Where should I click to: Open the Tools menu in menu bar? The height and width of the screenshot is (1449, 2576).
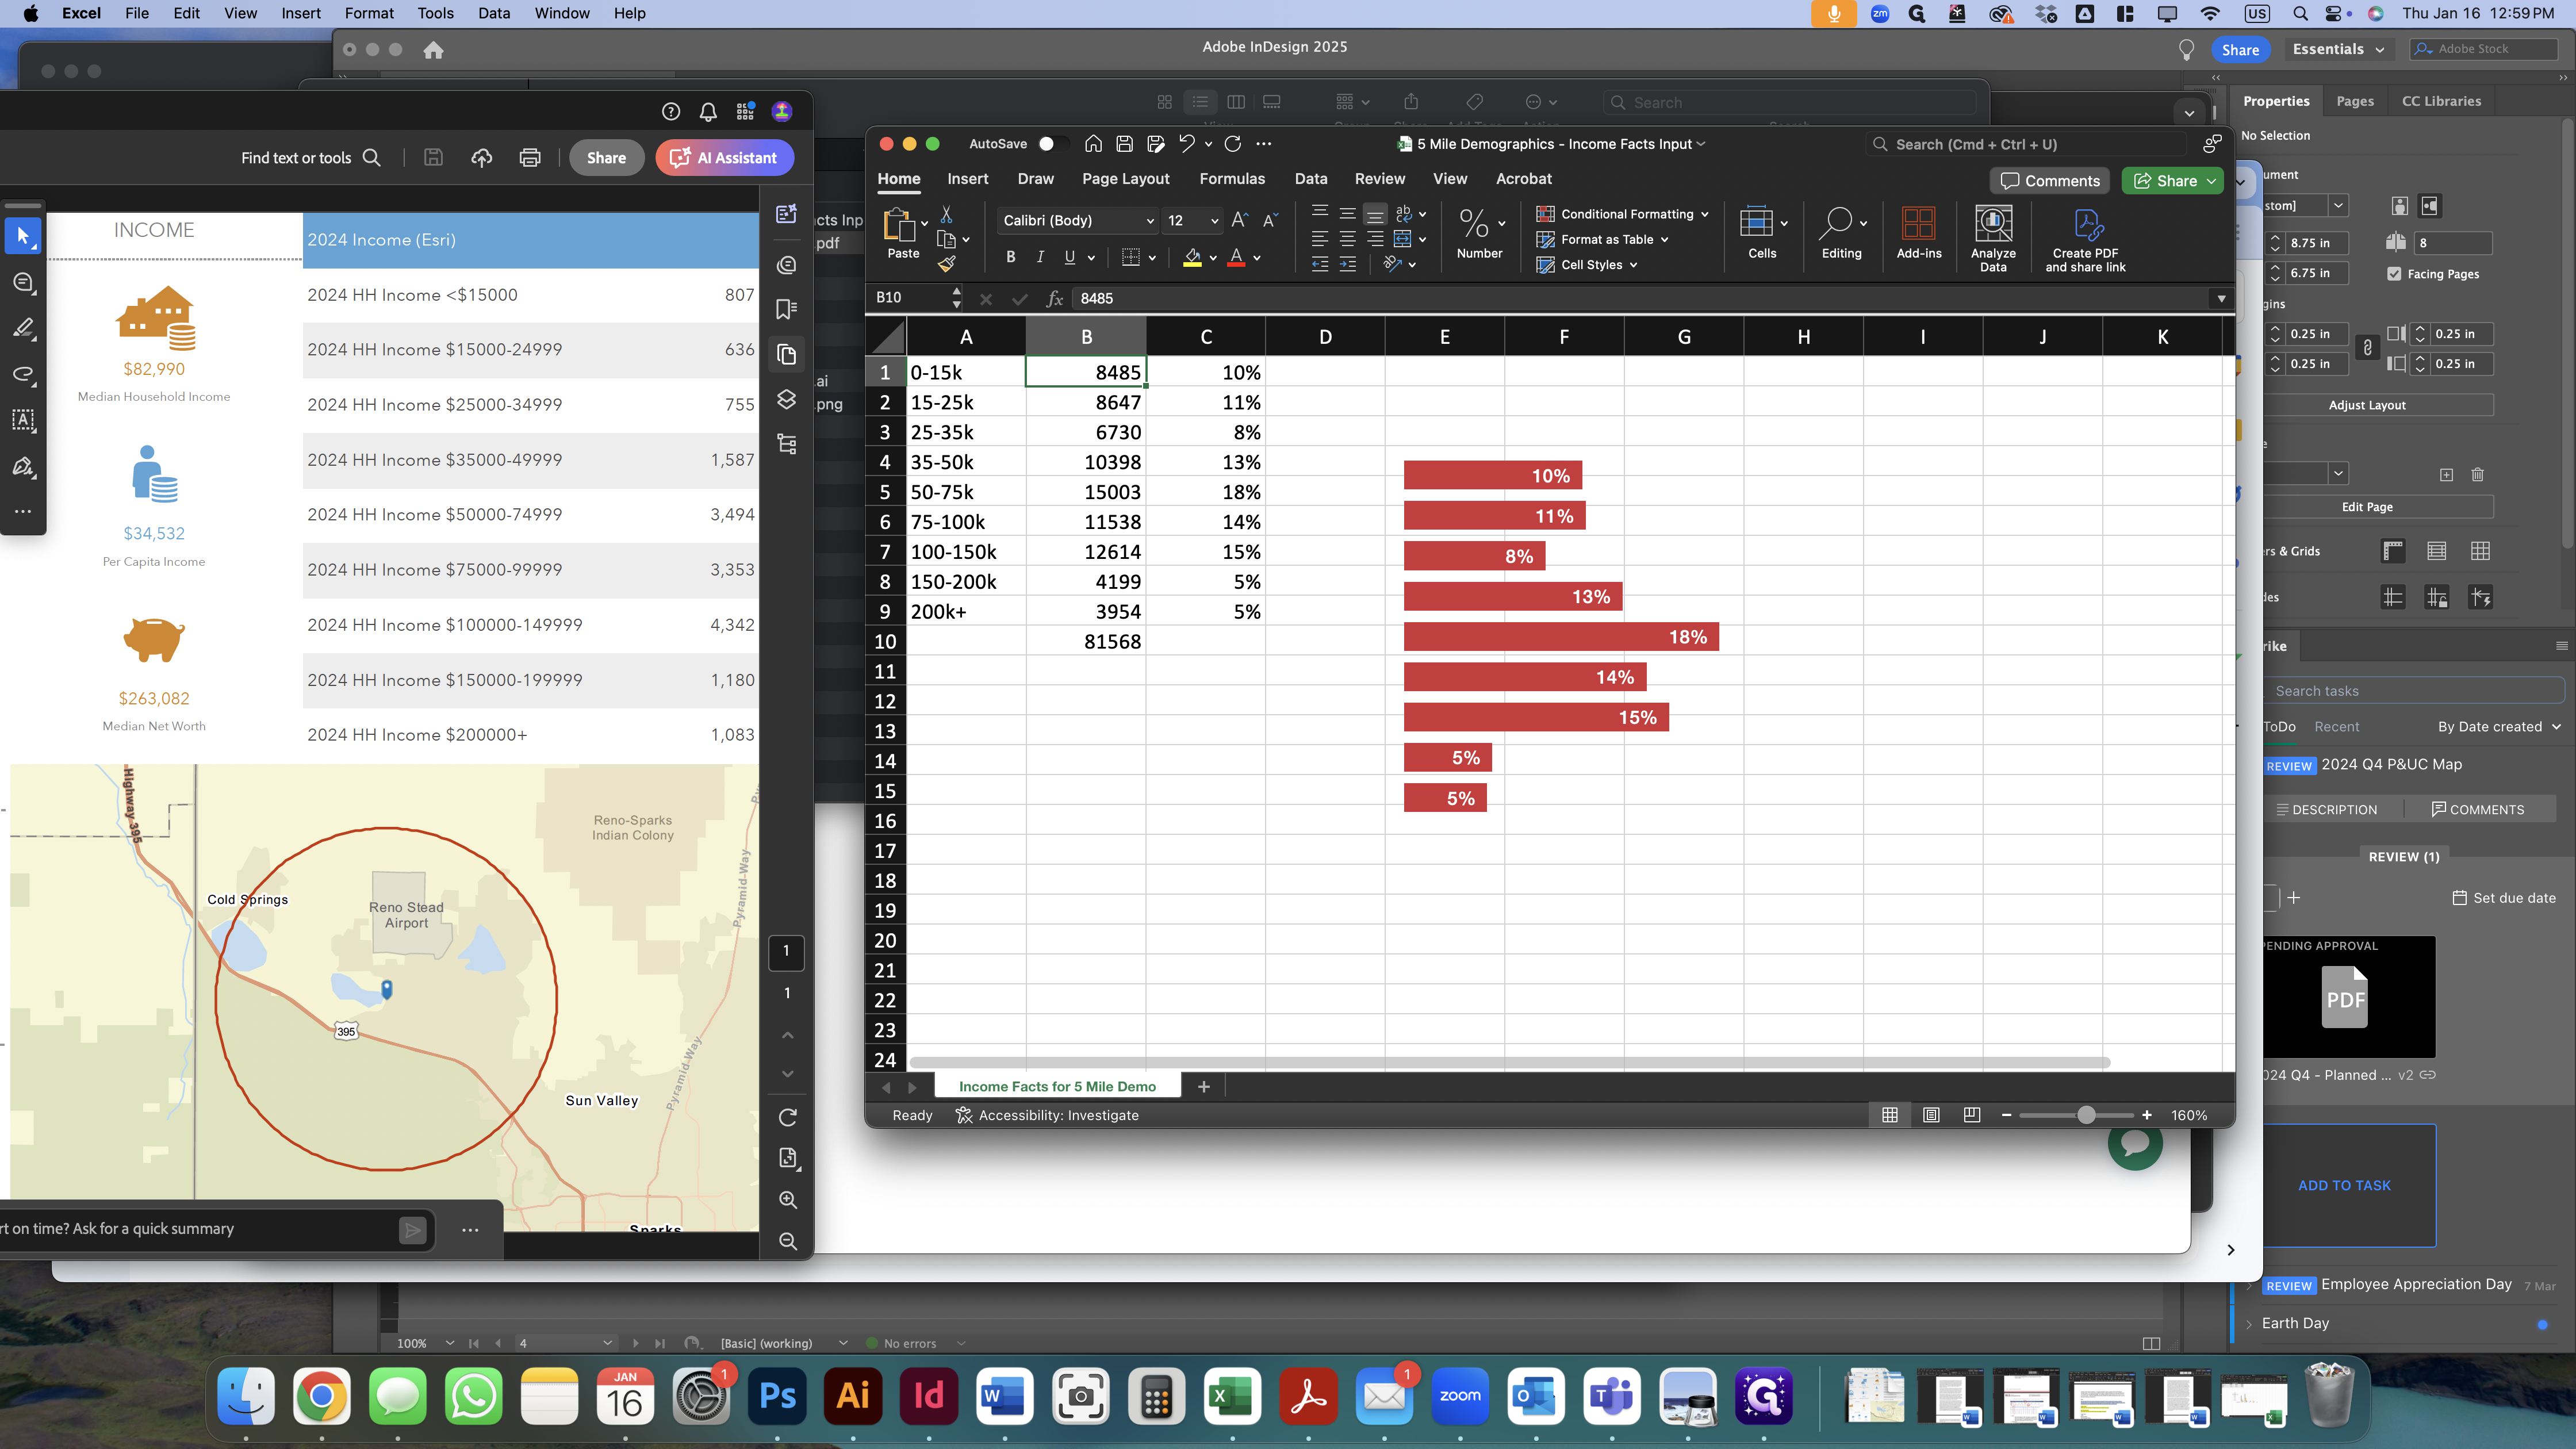point(435,13)
